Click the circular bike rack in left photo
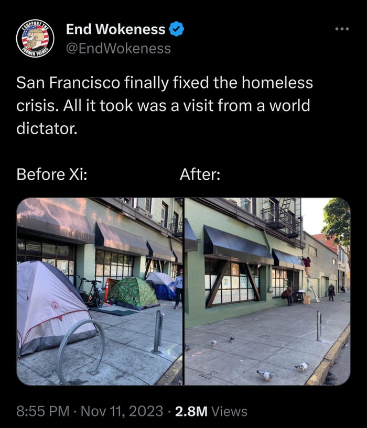This screenshot has width=367, height=428. coord(81,351)
